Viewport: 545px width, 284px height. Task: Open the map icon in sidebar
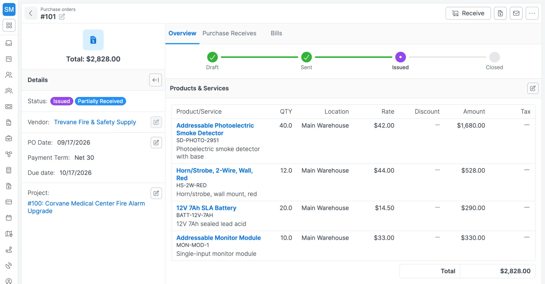click(x=9, y=234)
